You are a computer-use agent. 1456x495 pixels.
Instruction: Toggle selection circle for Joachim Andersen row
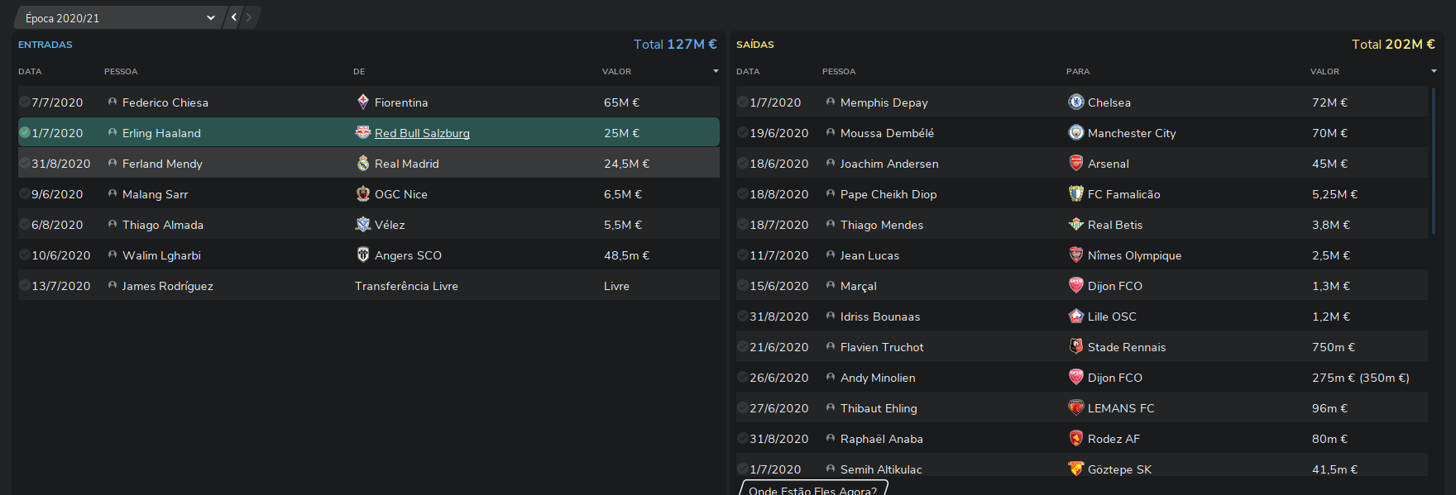tap(743, 163)
